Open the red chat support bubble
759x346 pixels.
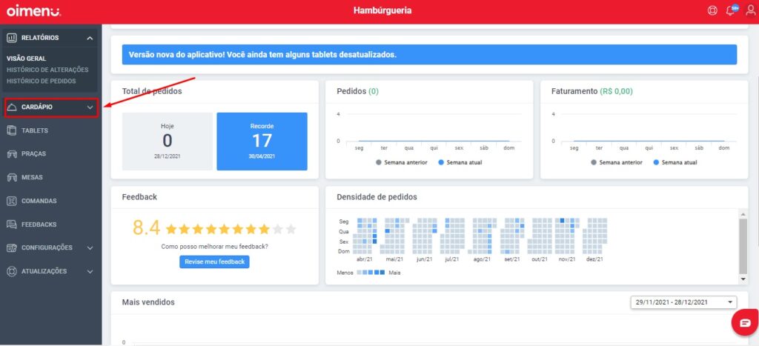(745, 323)
